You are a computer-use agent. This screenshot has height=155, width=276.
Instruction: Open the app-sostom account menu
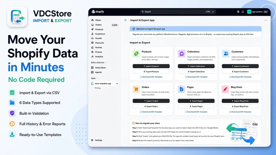(x=257, y=12)
